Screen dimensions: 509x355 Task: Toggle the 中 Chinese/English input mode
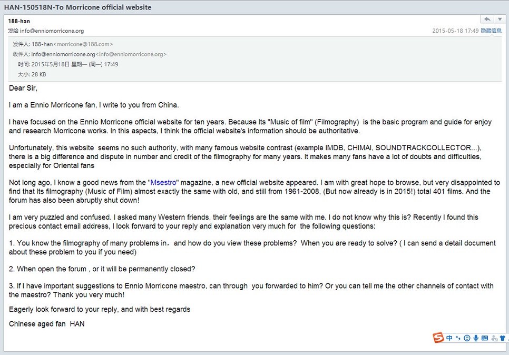(449, 338)
